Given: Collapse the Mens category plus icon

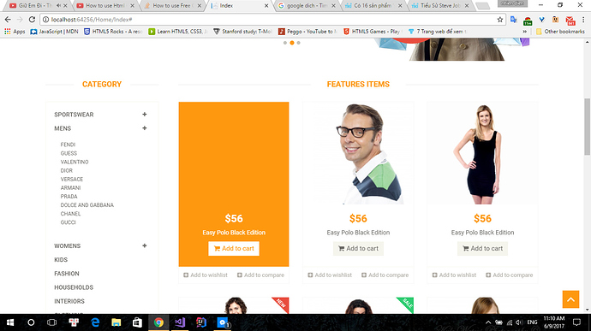Looking at the screenshot, I should click(145, 128).
